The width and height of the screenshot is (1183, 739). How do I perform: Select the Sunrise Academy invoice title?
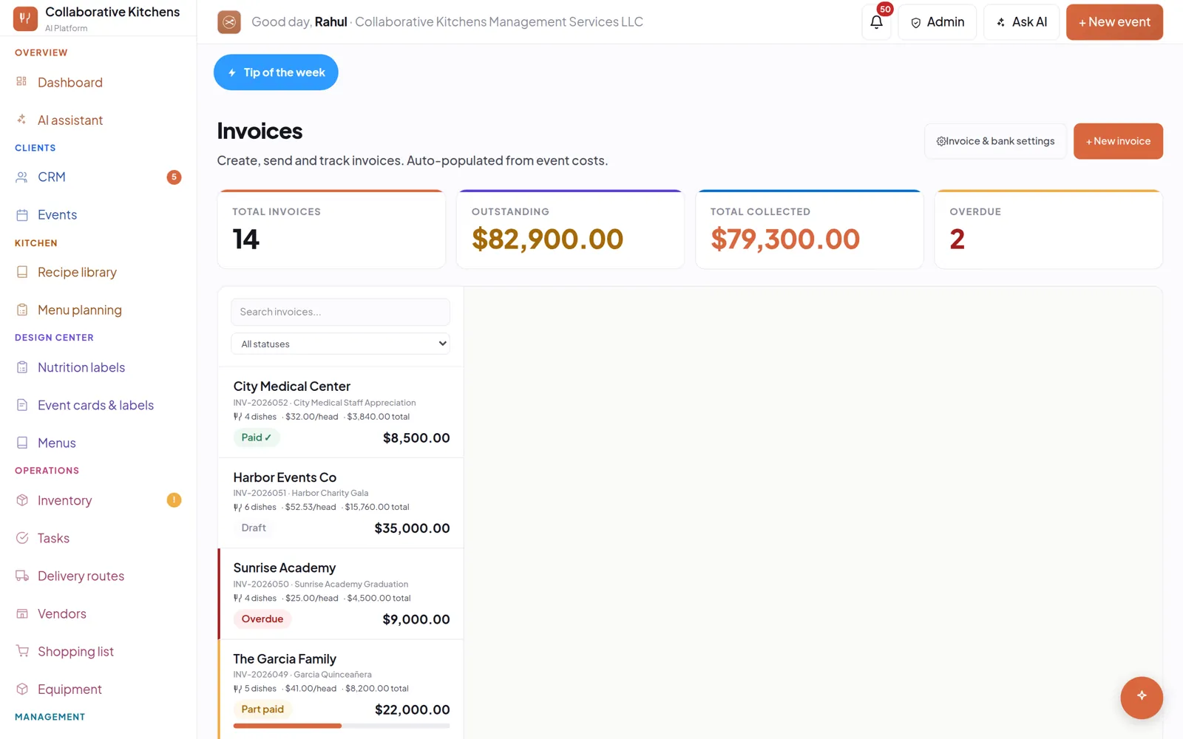click(285, 568)
